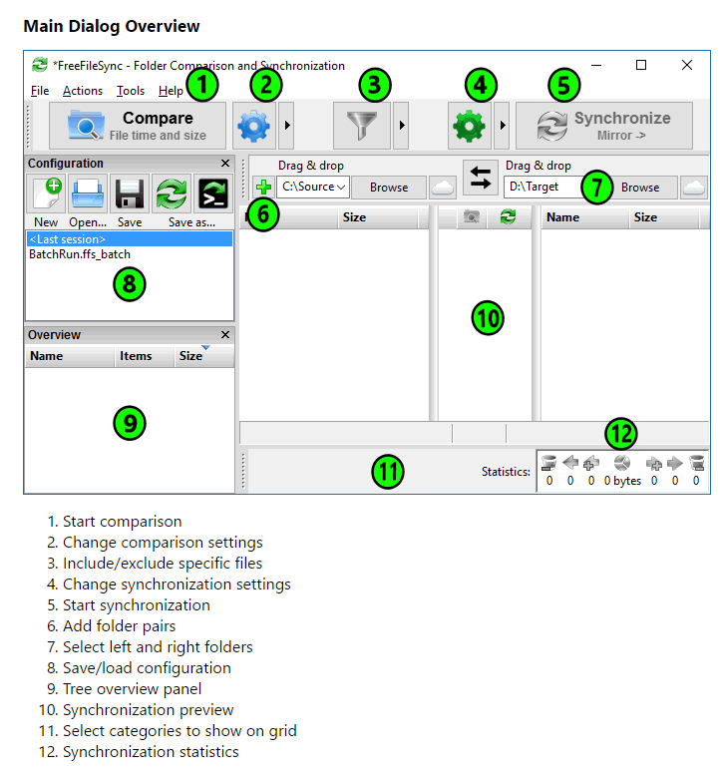Start comparison with the Compare button
This screenshot has height=774, width=720.
click(x=138, y=126)
